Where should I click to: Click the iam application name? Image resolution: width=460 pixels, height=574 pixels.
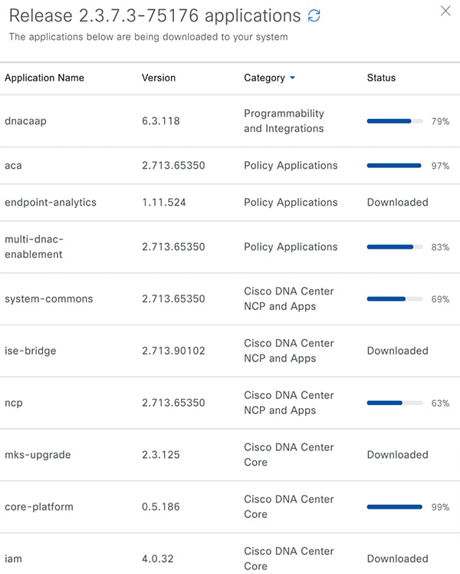click(x=13, y=559)
